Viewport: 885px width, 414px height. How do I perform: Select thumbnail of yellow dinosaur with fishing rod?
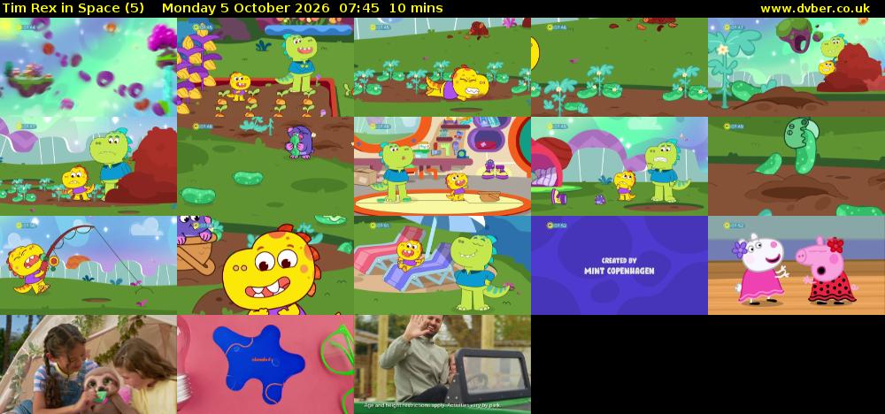pos(88,265)
